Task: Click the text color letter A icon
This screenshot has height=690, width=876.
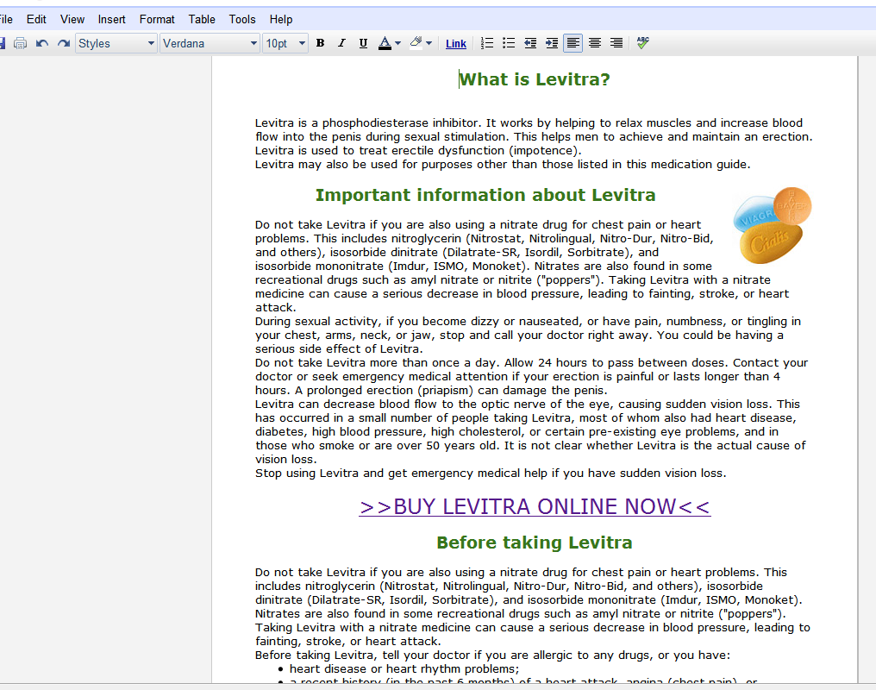Action: click(x=385, y=43)
